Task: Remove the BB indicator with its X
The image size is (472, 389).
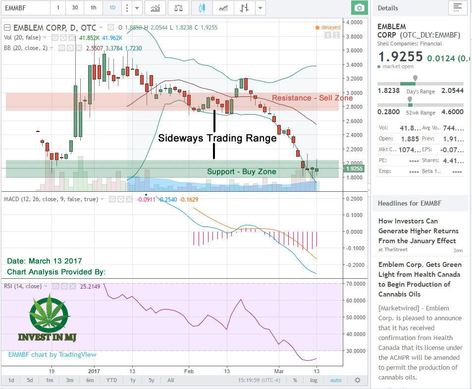Action: (x=78, y=48)
